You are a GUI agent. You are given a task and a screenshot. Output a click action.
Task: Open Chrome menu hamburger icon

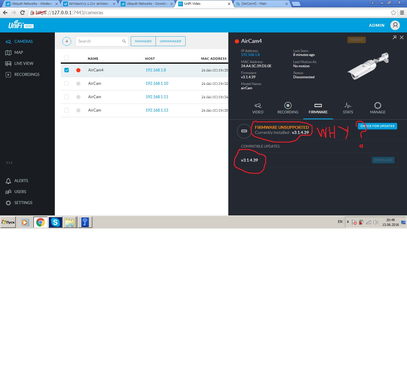coord(402,12)
